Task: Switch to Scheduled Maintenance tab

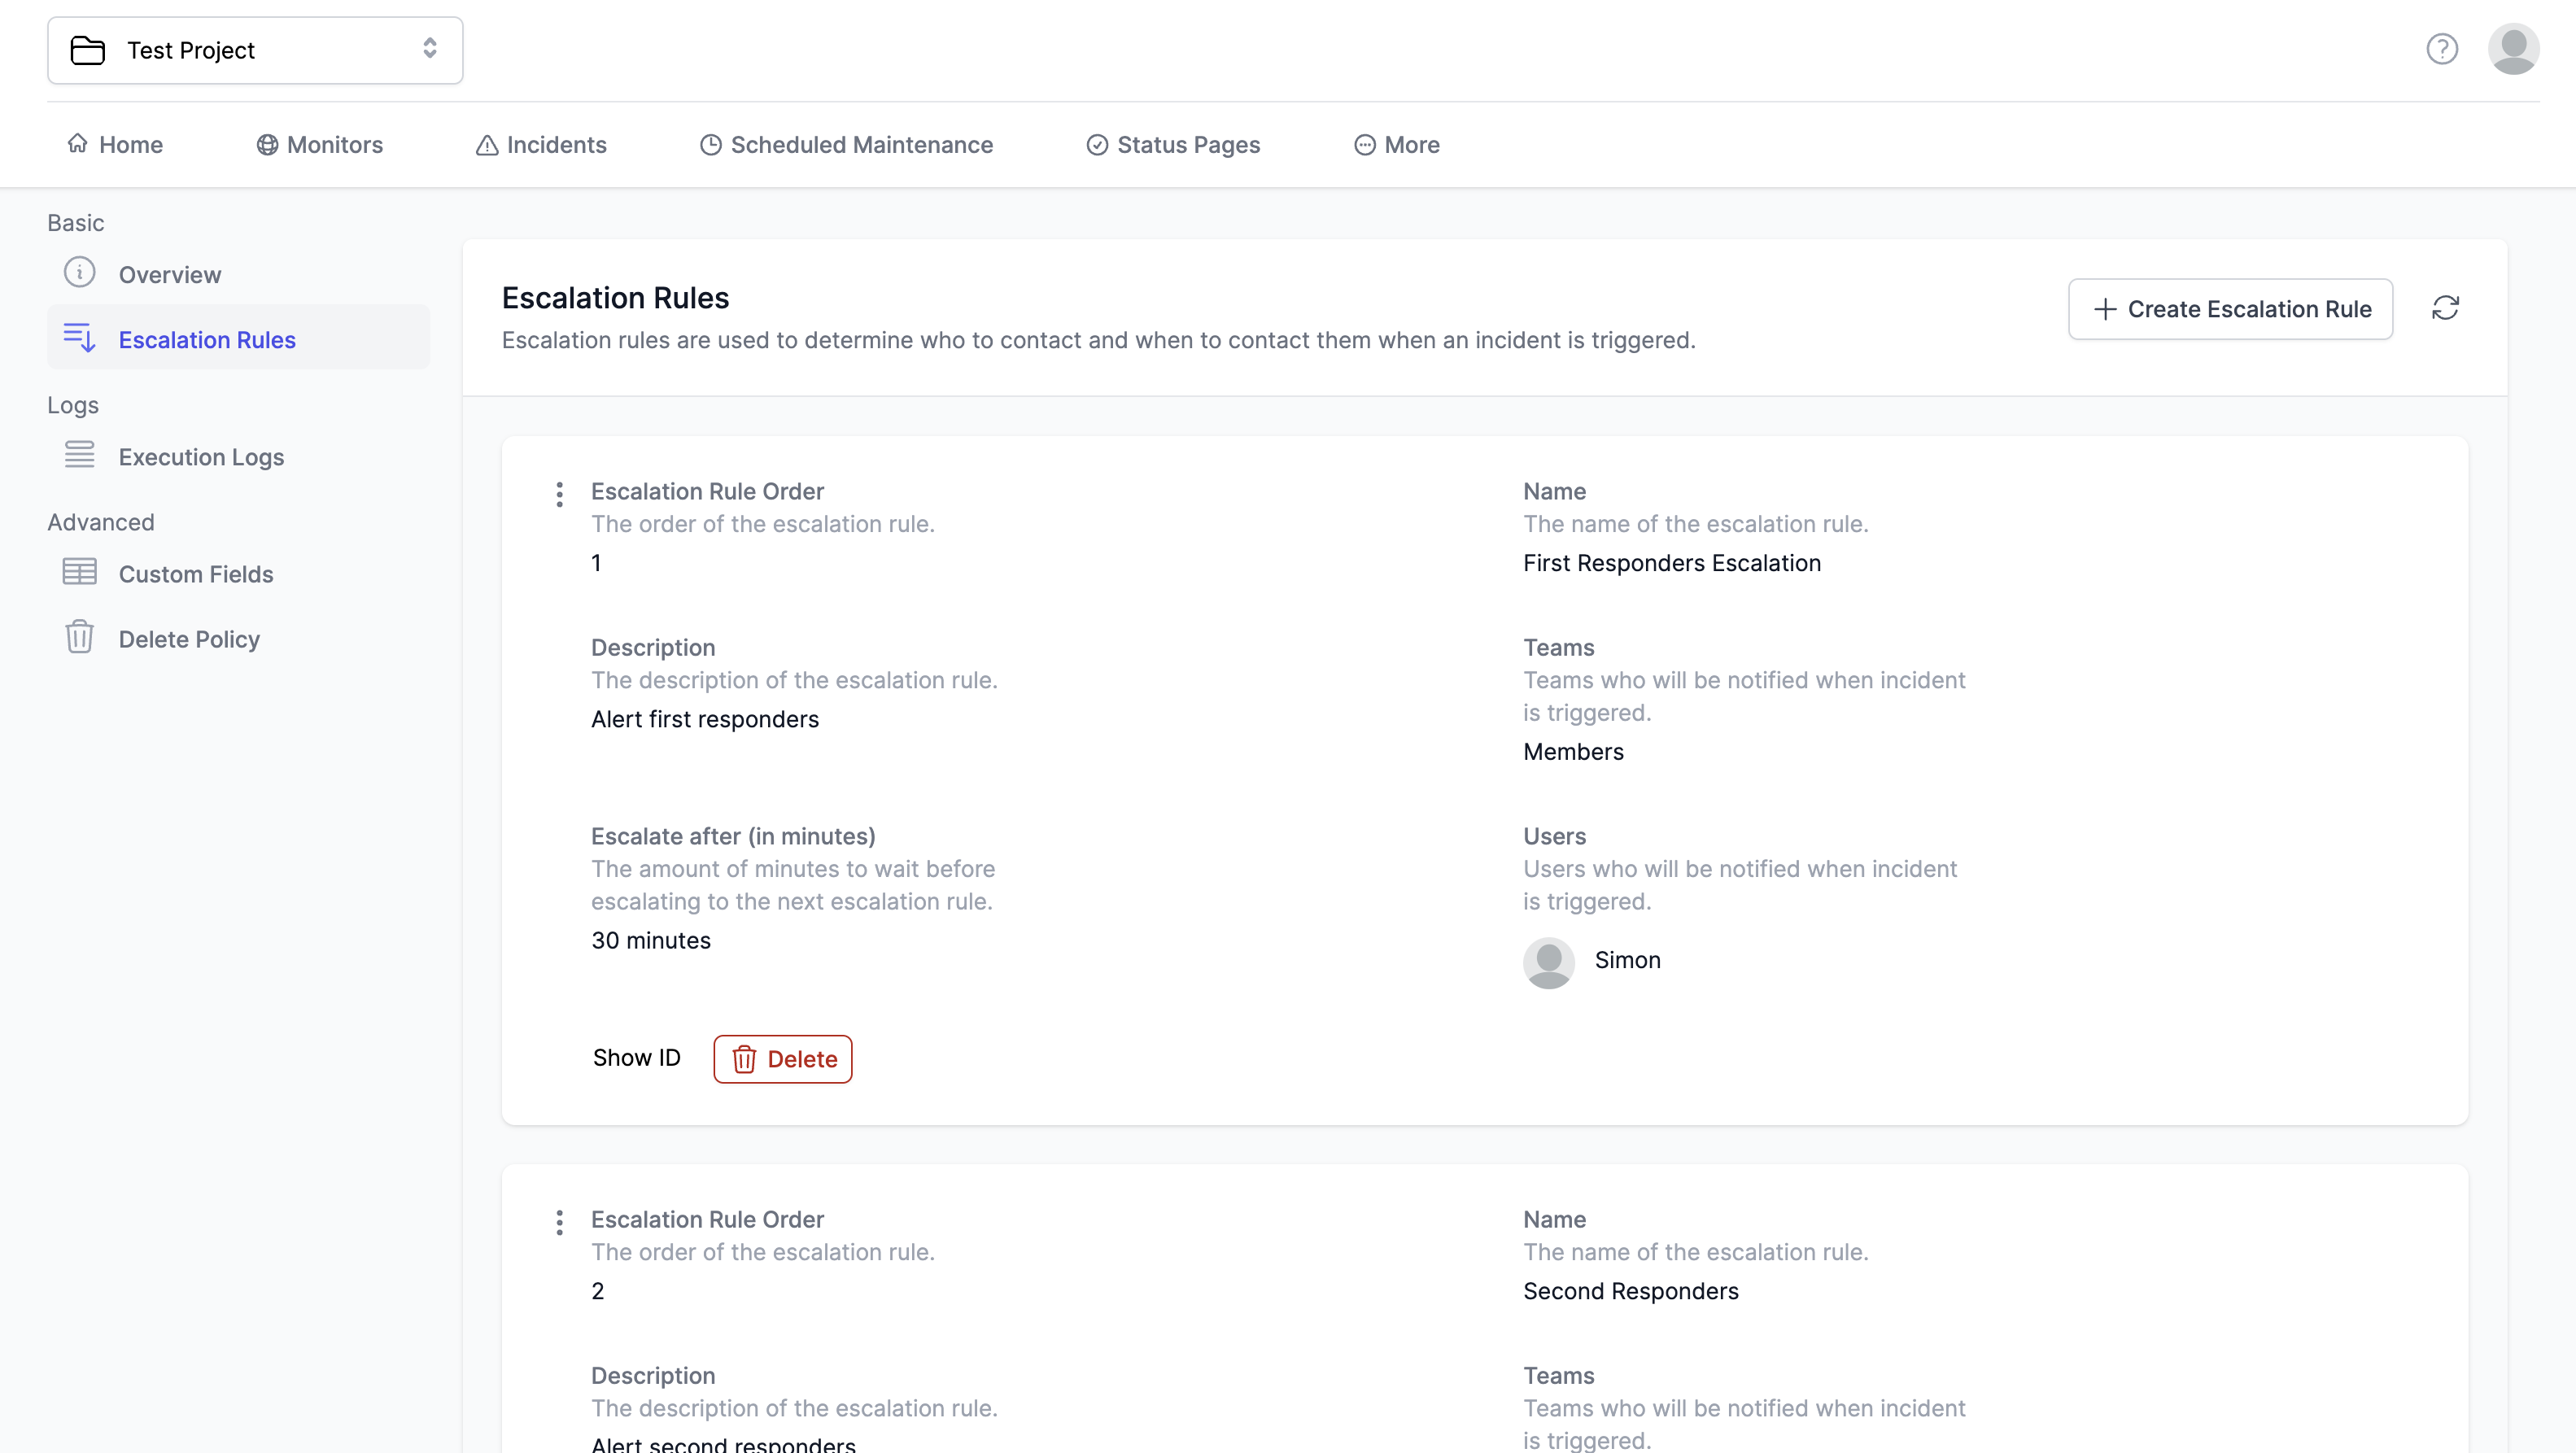Action: tap(846, 145)
